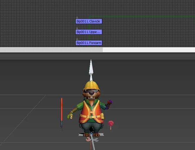Select the white cone bone above helmet
Image resolution: width=195 pixels, height=150 pixels.
pos(91,67)
